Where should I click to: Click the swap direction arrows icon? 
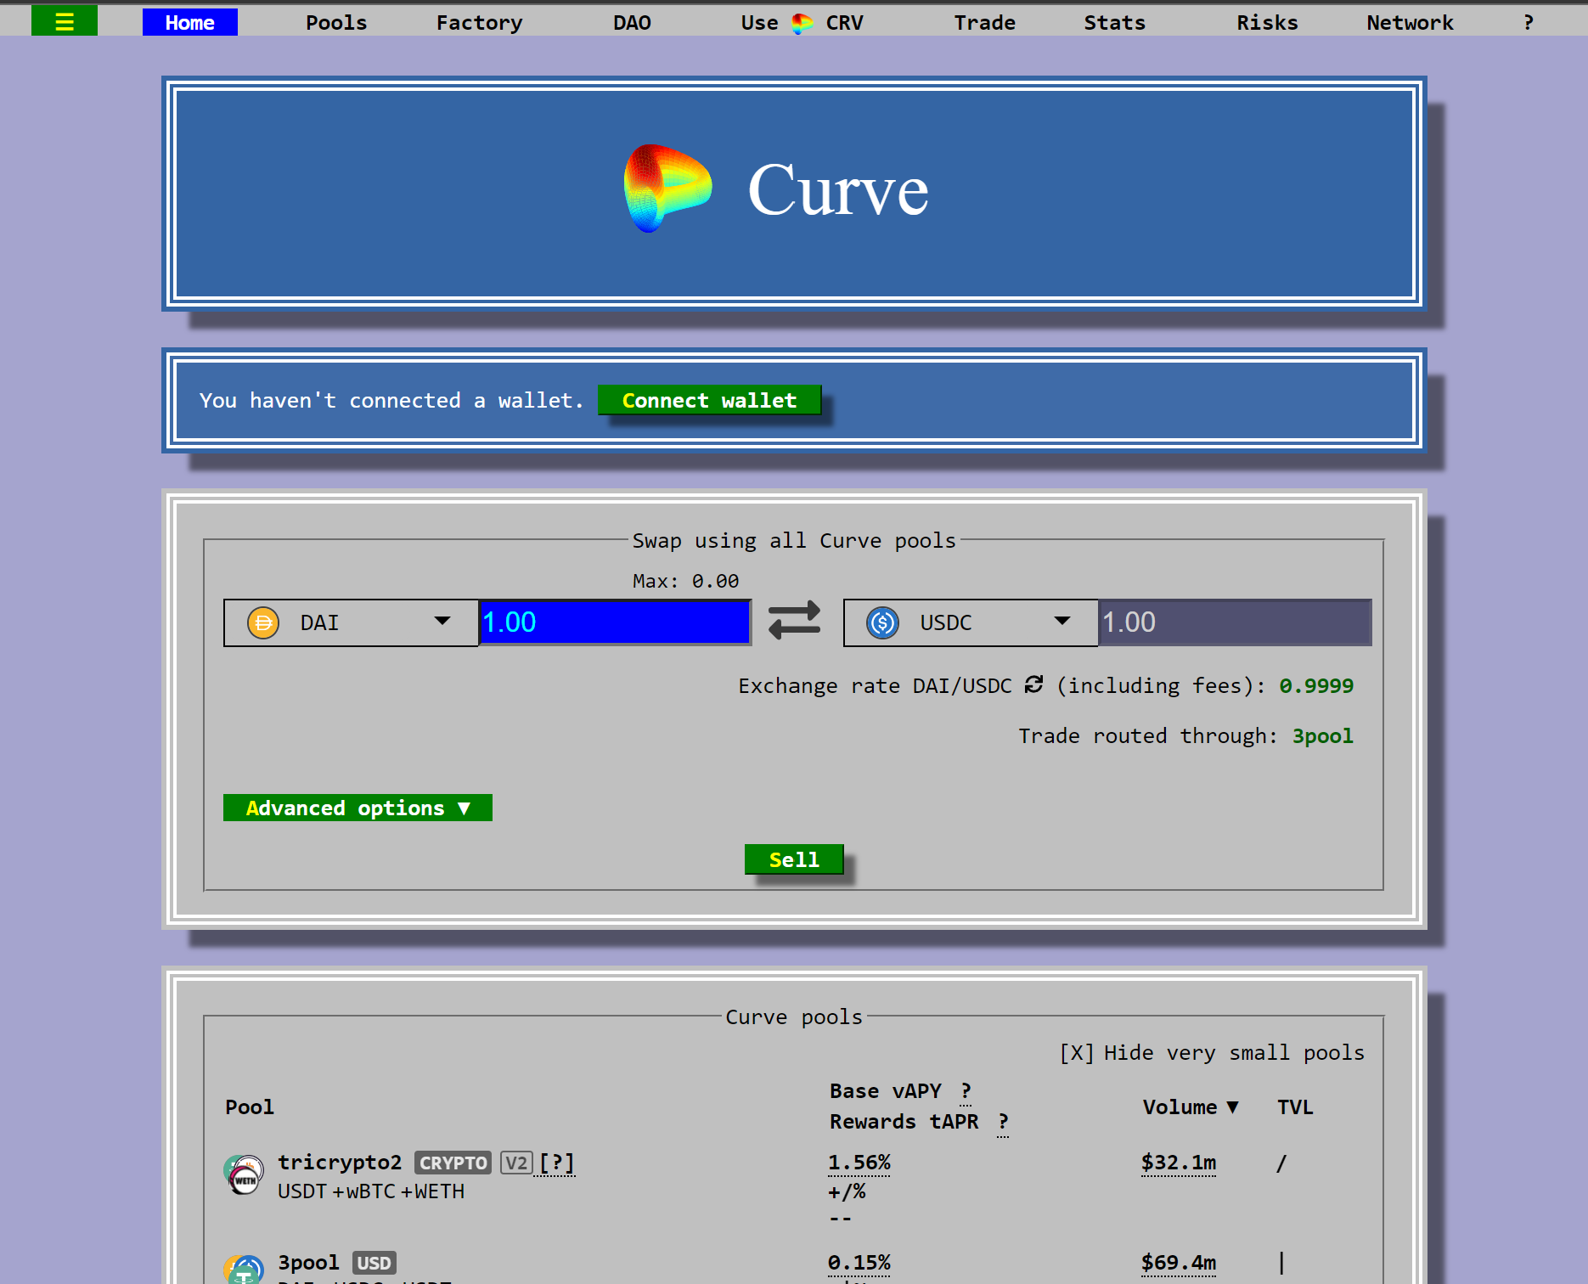pyautogui.click(x=794, y=621)
